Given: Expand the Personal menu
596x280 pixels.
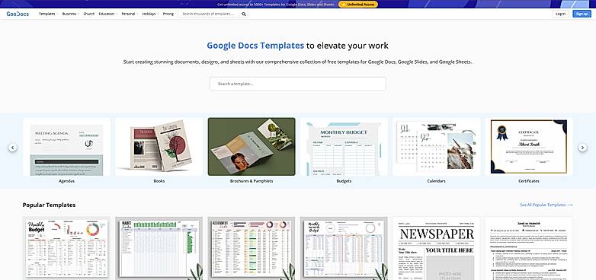Looking at the screenshot, I should coord(130,14).
